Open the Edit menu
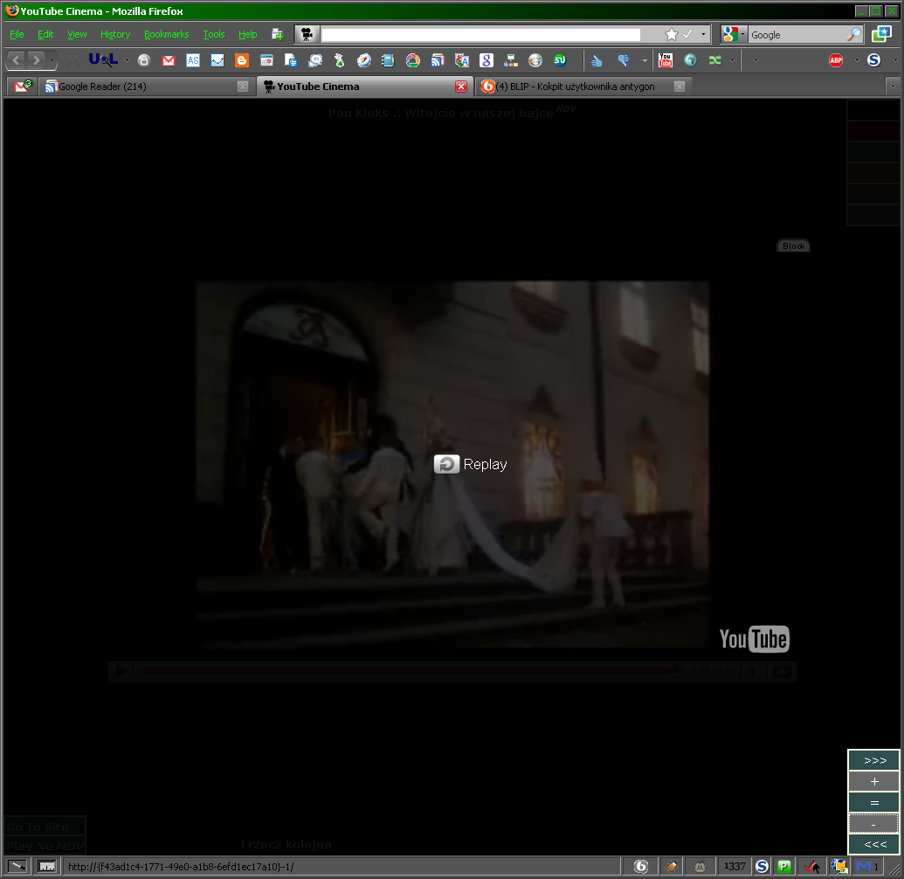 [x=45, y=35]
